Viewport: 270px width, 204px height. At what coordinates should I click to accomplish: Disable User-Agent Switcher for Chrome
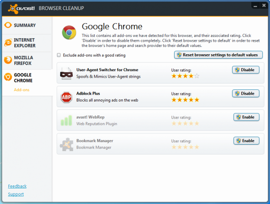[x=246, y=70]
